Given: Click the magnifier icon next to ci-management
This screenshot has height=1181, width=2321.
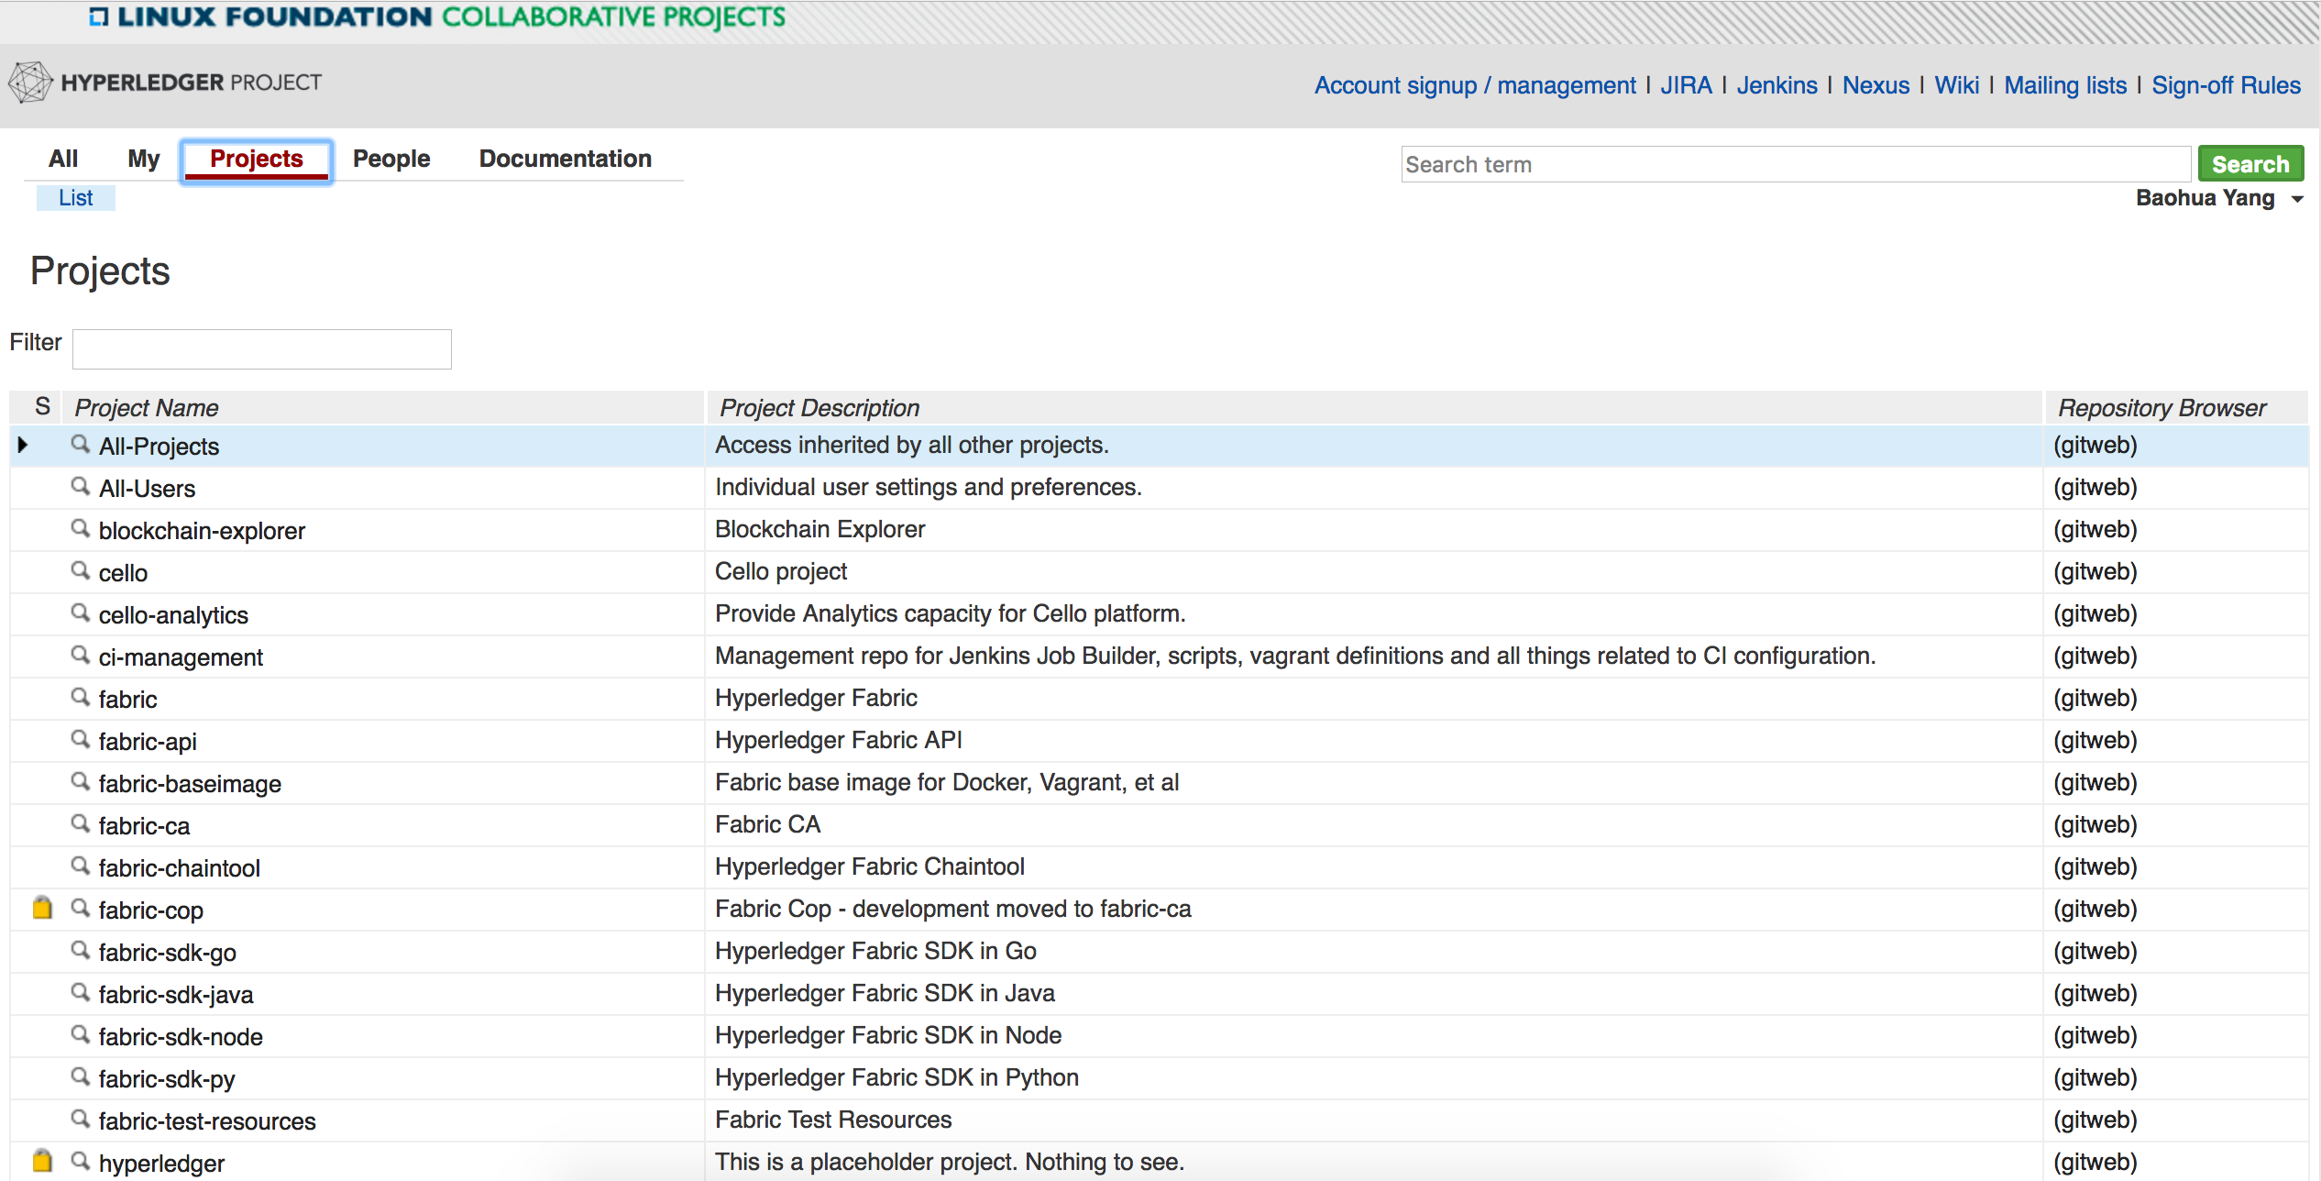Looking at the screenshot, I should 81,655.
